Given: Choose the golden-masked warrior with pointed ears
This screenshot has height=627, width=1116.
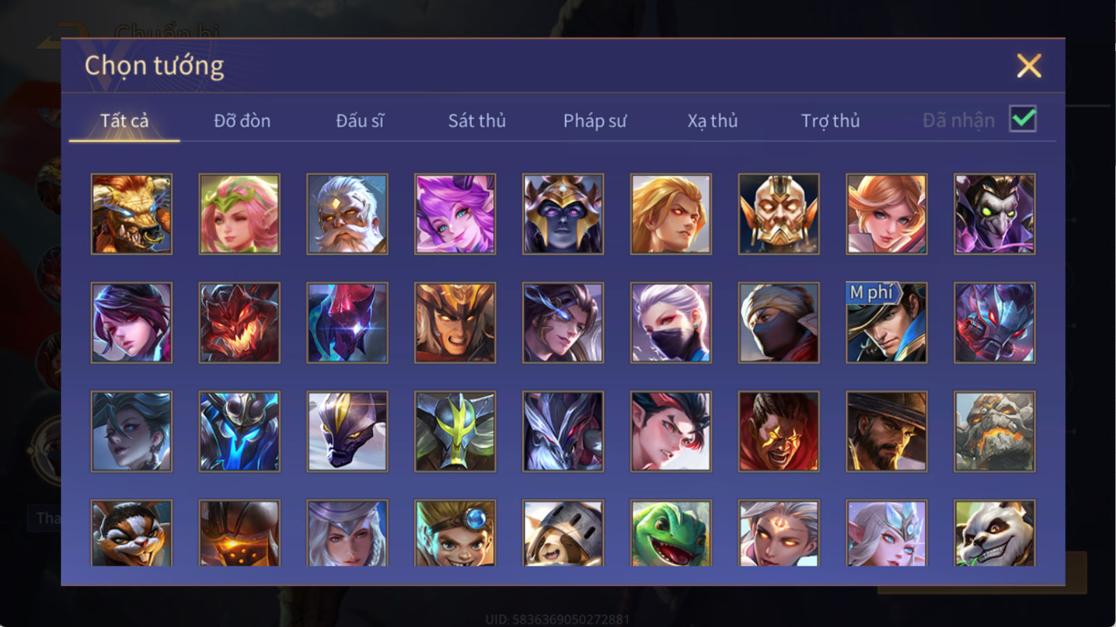Looking at the screenshot, I should (779, 214).
